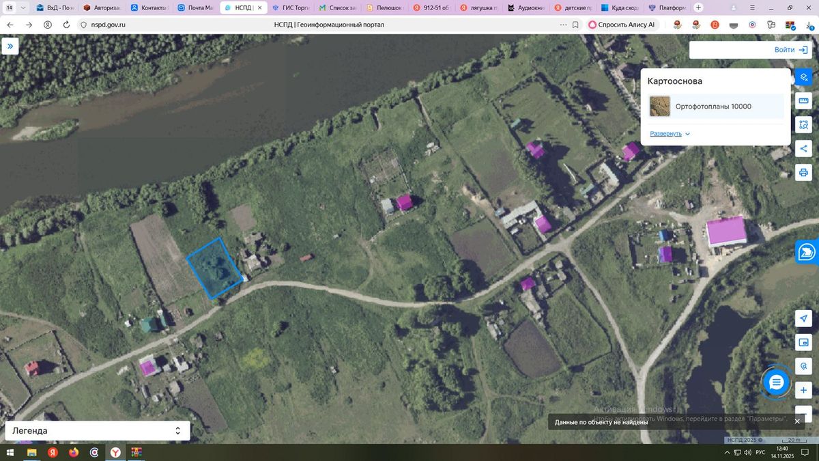Show hidden tray icons chevron
Viewport: 819px width, 461px height.
coord(726,453)
